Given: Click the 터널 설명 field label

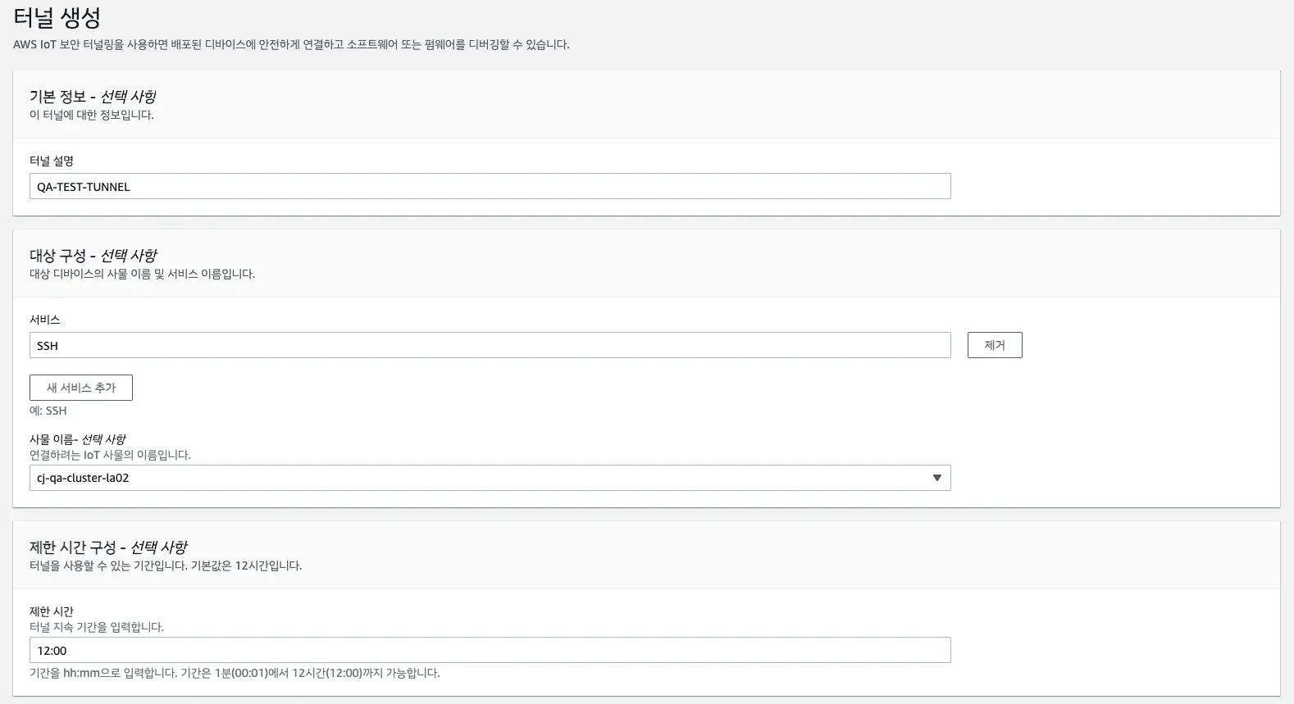Looking at the screenshot, I should (52, 161).
